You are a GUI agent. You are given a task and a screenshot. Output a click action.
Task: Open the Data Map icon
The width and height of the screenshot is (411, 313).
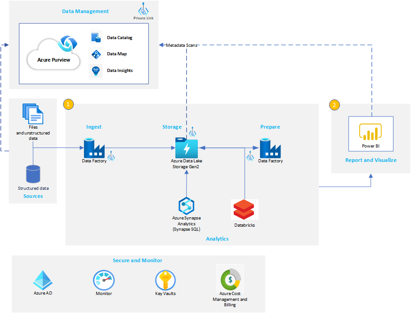tap(95, 54)
